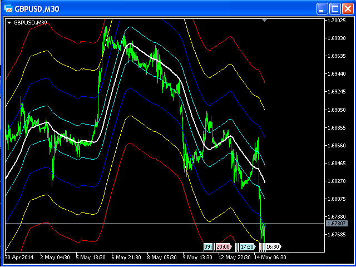Click the 1.68465 price scale label
Screen dimensions: 356x267
(x=336, y=163)
